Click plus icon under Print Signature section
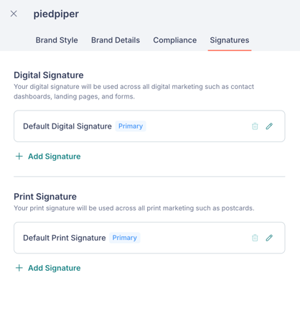The height and width of the screenshot is (311, 300). [19, 268]
